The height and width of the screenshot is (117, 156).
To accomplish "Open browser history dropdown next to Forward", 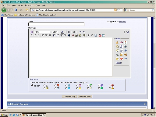I will [11, 10].
